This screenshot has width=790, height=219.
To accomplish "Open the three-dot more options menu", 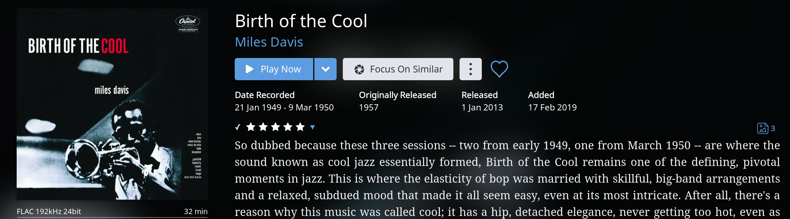I will click(470, 69).
